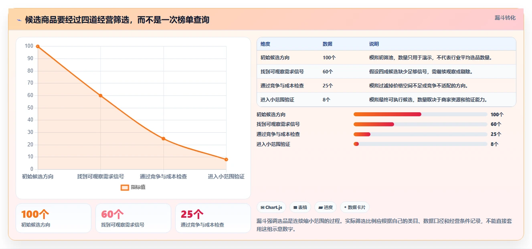The image size is (532, 249).
Task: Click the 数据 table column header
Action: coord(328,44)
